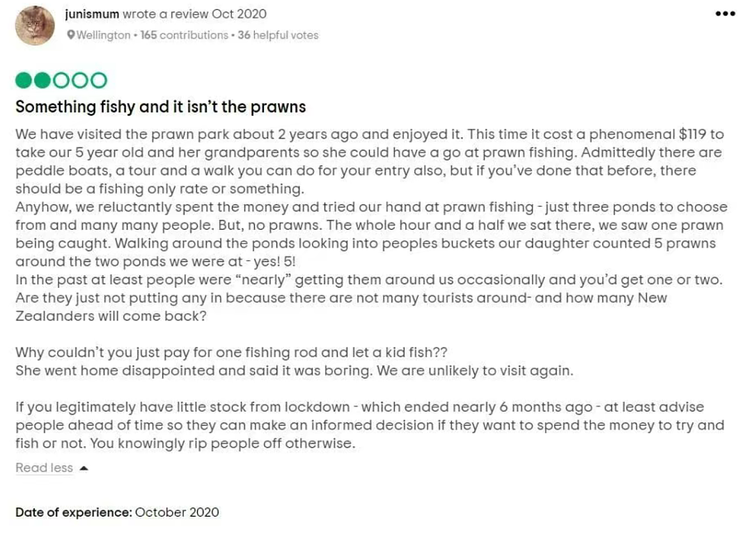Click junismum's cat profile avatar
The height and width of the screenshot is (539, 752).
[x=35, y=25]
